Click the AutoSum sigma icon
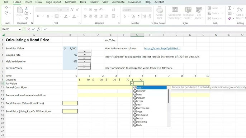246x138 pixels. (x=230, y=8)
